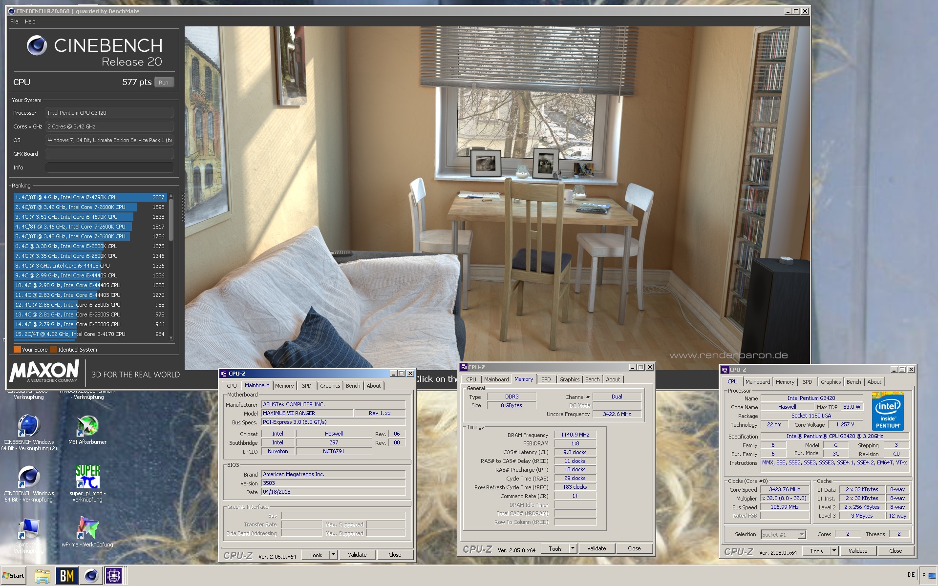The width and height of the screenshot is (938, 586).
Task: Open CINEBENCH Windows 64 Bit Verknüpfung icon
Action: 29,484
